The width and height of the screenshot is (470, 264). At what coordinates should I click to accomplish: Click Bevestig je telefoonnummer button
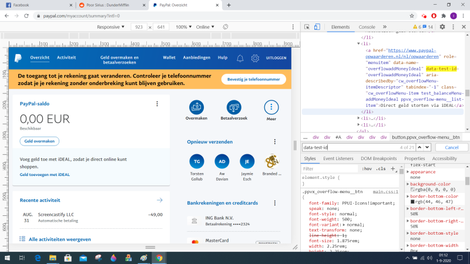coord(253,79)
